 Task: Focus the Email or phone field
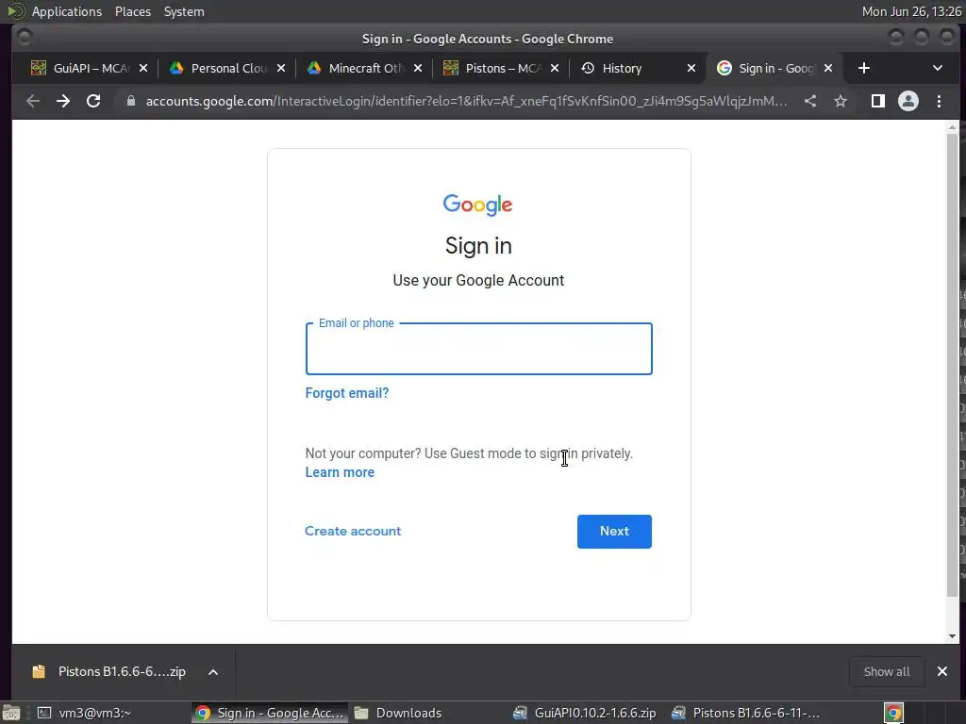click(478, 349)
